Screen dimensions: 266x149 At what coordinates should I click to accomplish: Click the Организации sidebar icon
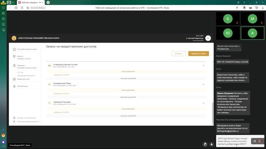(x=14, y=86)
